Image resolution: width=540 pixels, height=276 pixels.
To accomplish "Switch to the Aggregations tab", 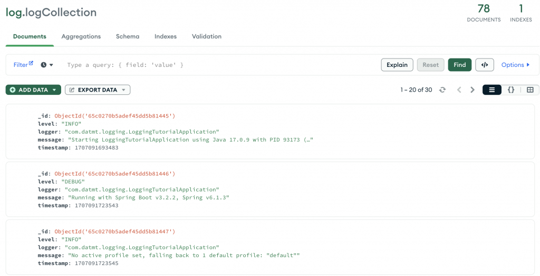I will [81, 36].
